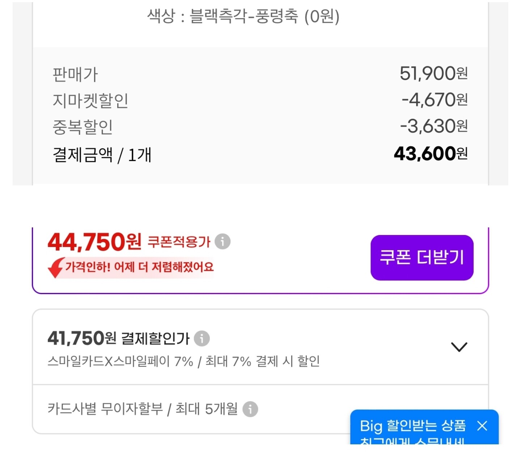Tap the 지마켓할인 label

coord(90,101)
